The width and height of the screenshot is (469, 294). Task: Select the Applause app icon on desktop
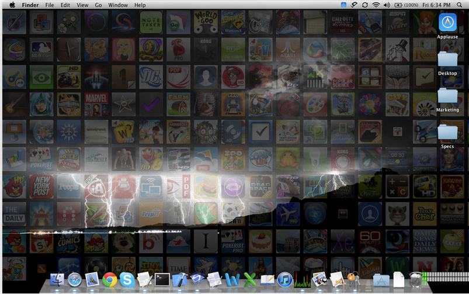pyautogui.click(x=447, y=22)
